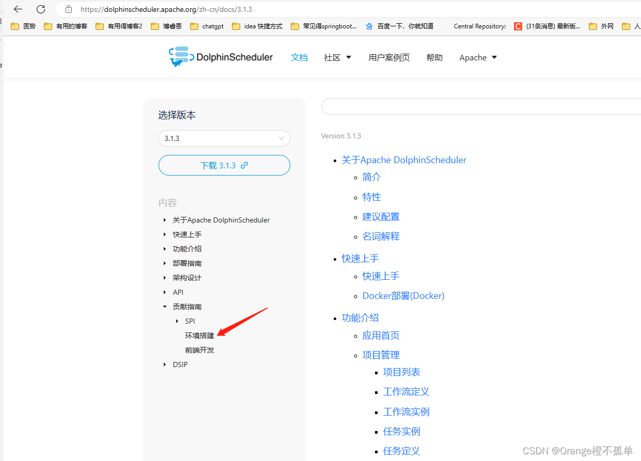Viewport: 641px width, 461px height.
Task: Open the 3.1.3 version selector
Action: (224, 138)
